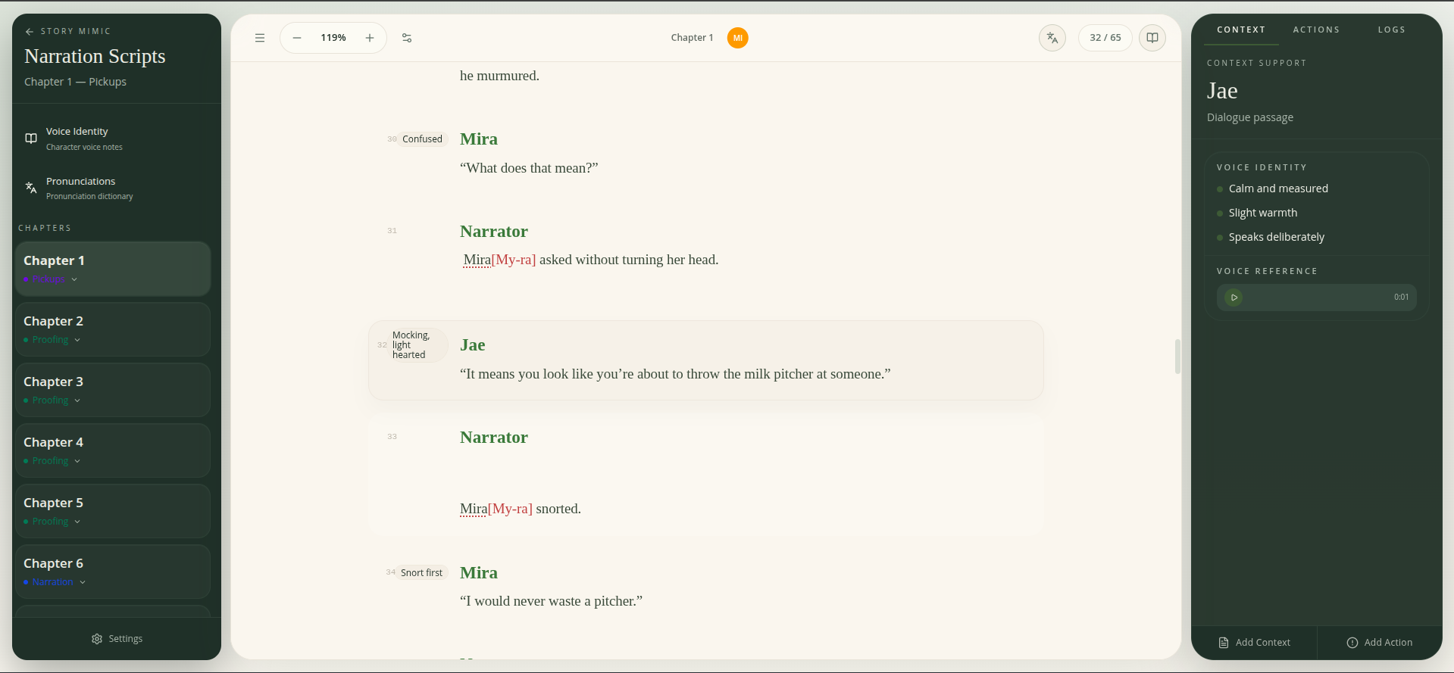Click the Confused tag on Mira's line
1454x673 pixels.
click(422, 139)
